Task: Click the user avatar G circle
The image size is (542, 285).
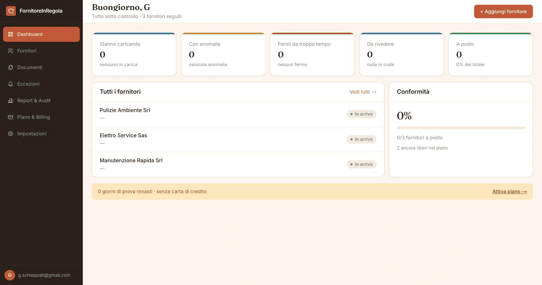Action: 10,275
